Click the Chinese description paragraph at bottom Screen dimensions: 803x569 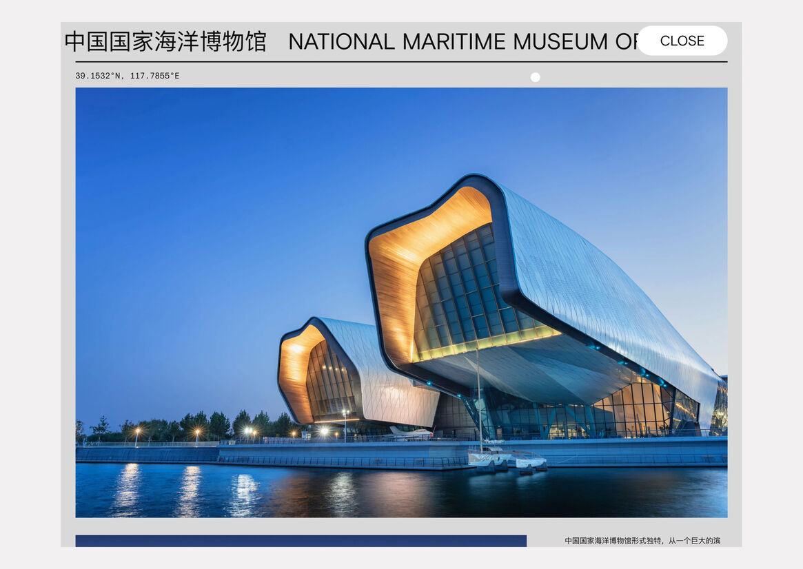(x=642, y=541)
